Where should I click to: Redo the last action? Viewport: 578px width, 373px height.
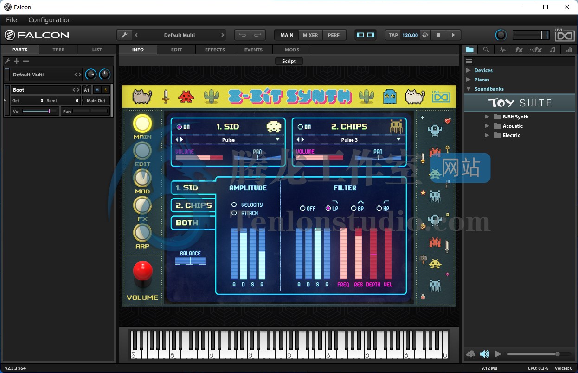(258, 35)
